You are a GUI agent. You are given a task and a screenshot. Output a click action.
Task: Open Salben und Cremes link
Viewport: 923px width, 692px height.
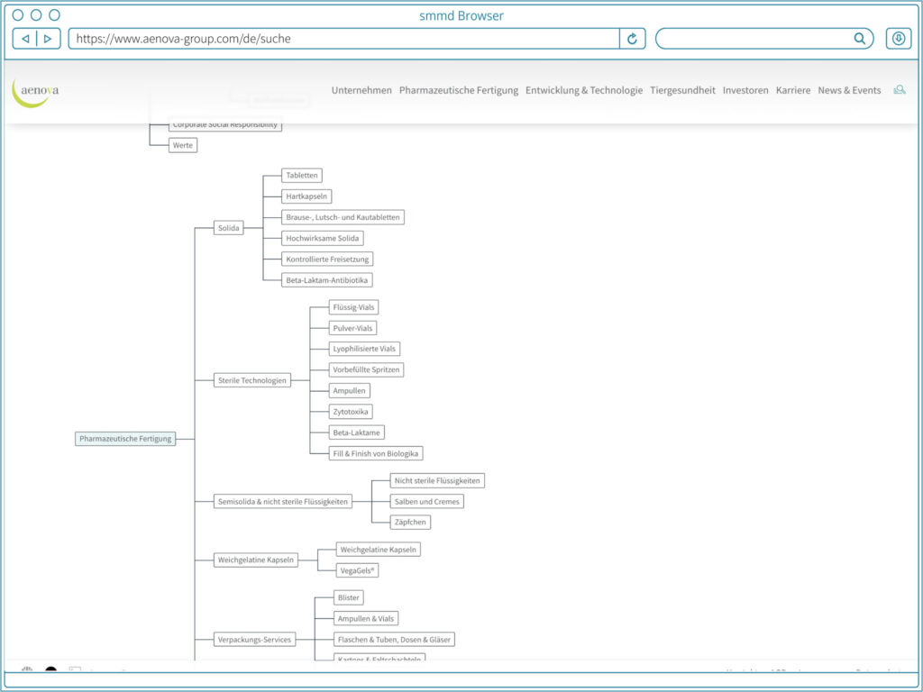426,502
